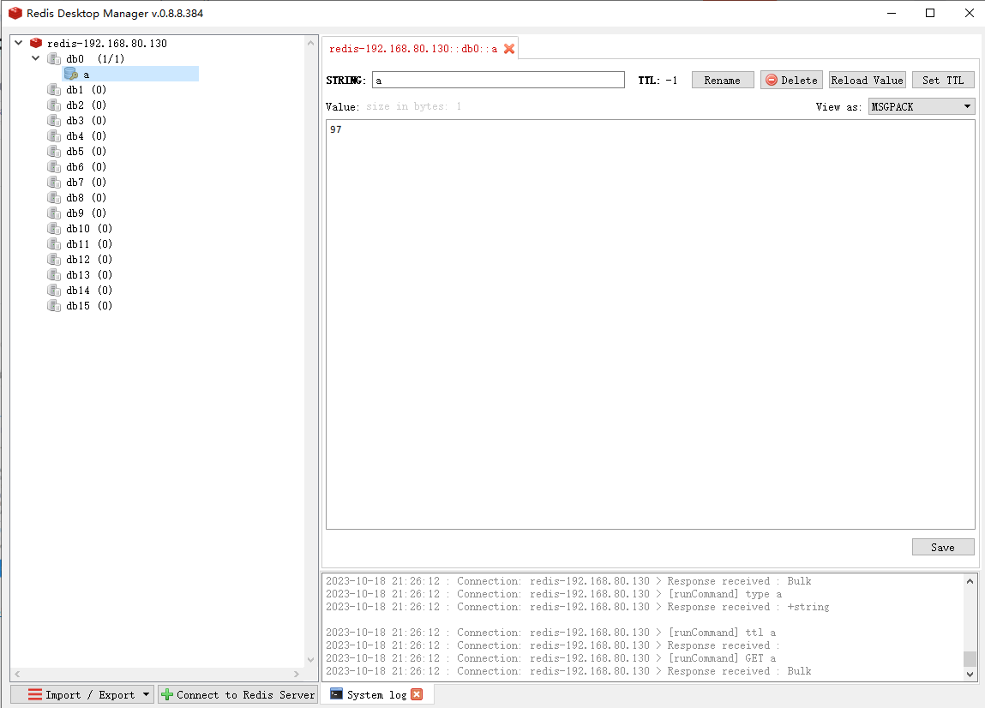Screen dimensions: 985x708
Task: Click the db1 database icon
Action: pos(54,89)
